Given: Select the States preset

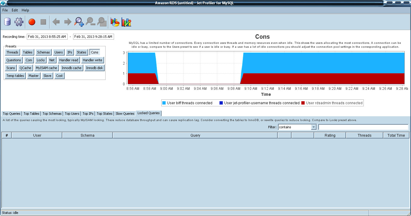Looking at the screenshot, I should pos(82,52).
